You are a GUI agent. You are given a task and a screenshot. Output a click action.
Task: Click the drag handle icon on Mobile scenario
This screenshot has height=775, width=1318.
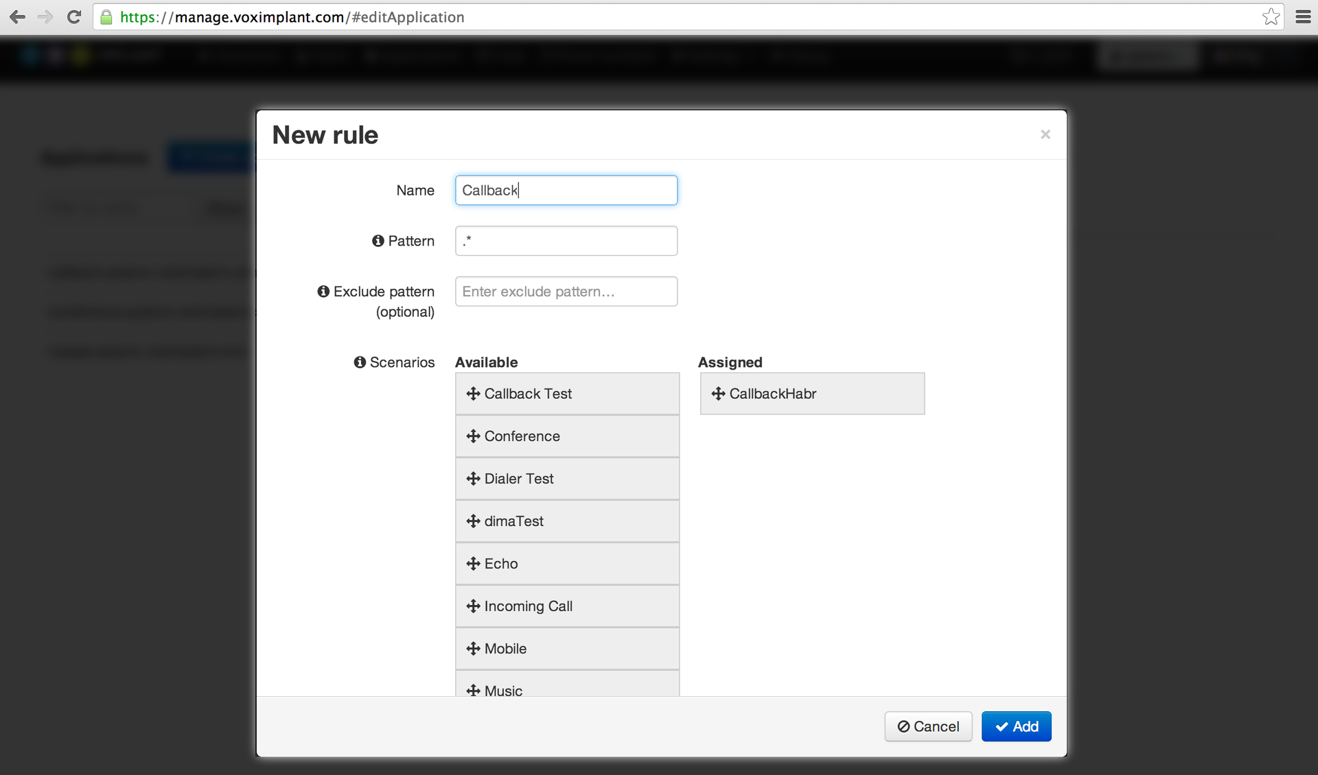472,649
